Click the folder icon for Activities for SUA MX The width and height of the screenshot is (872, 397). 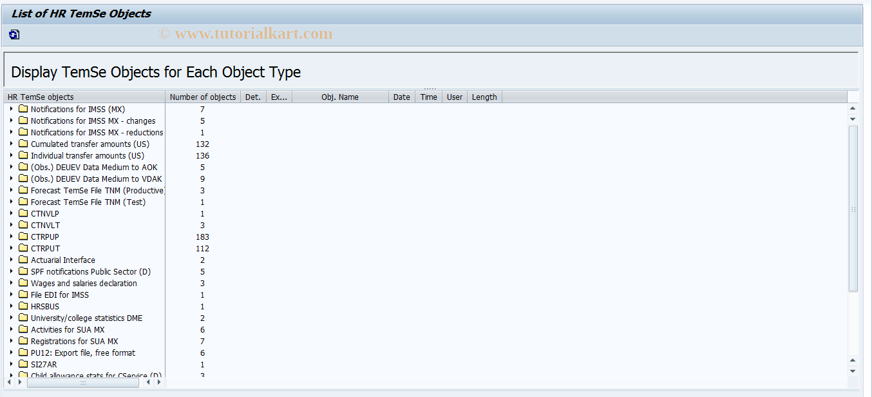click(23, 329)
